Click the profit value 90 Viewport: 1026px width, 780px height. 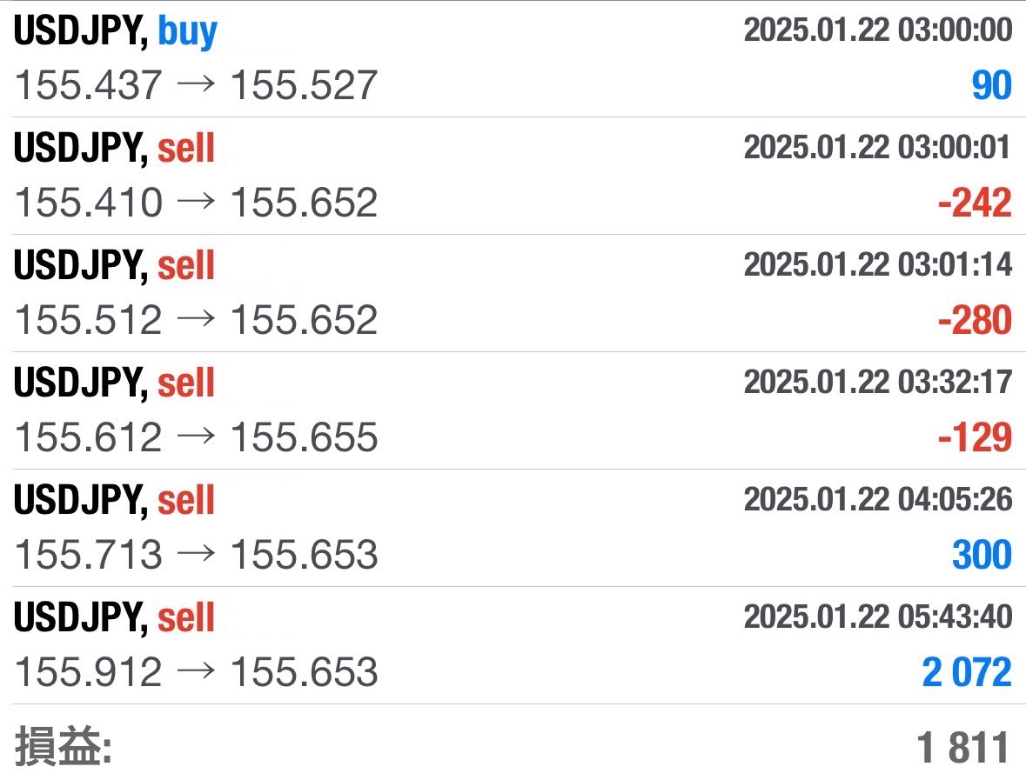click(990, 86)
